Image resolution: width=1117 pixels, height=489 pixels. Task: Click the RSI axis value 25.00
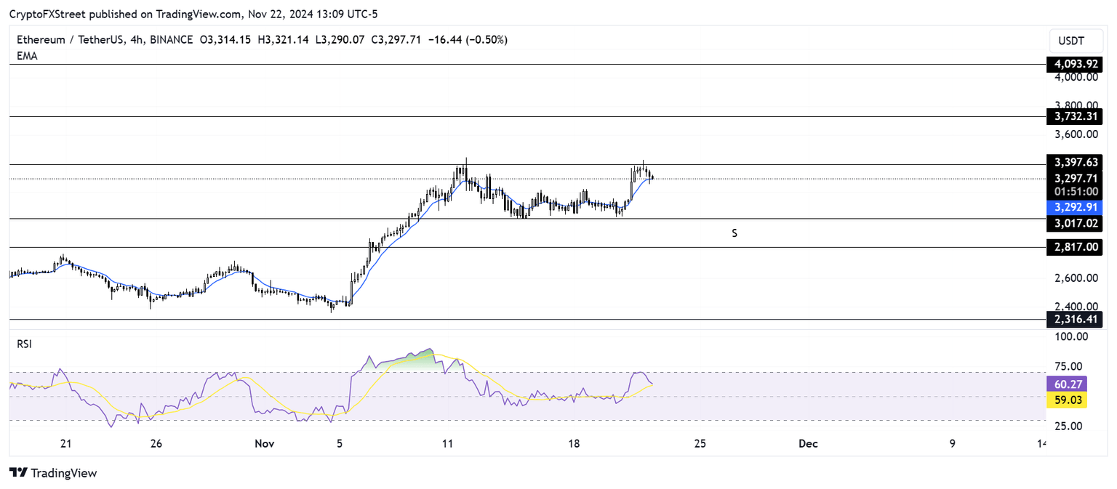click(1068, 426)
